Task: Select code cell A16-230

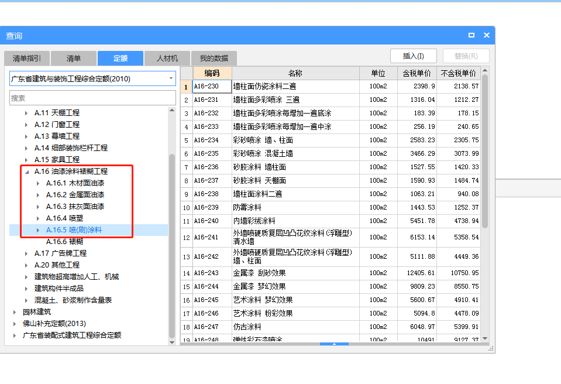Action: pyautogui.click(x=212, y=86)
